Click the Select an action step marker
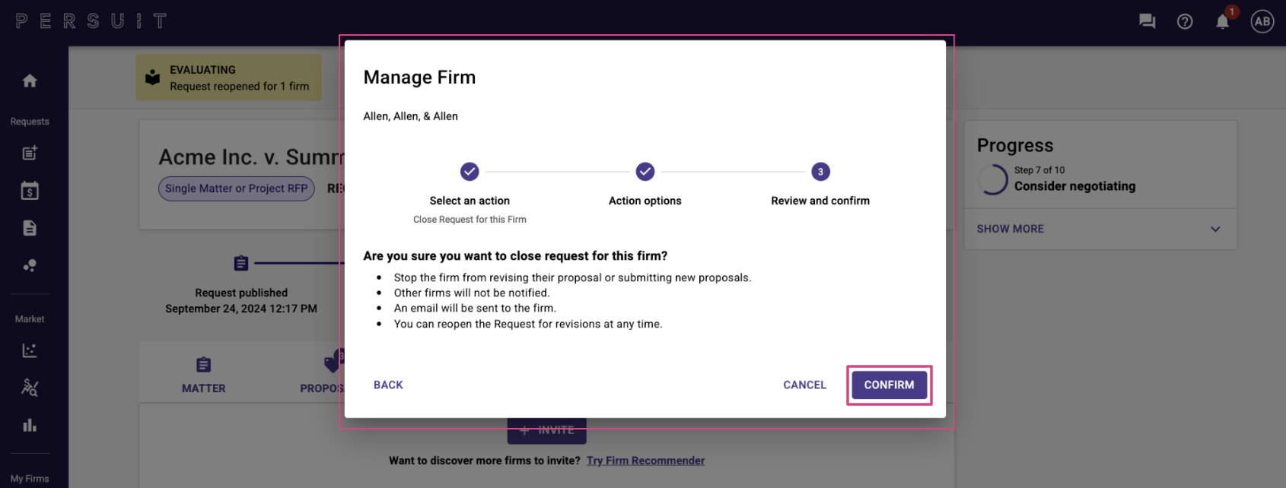1286x488 pixels. [x=470, y=172]
